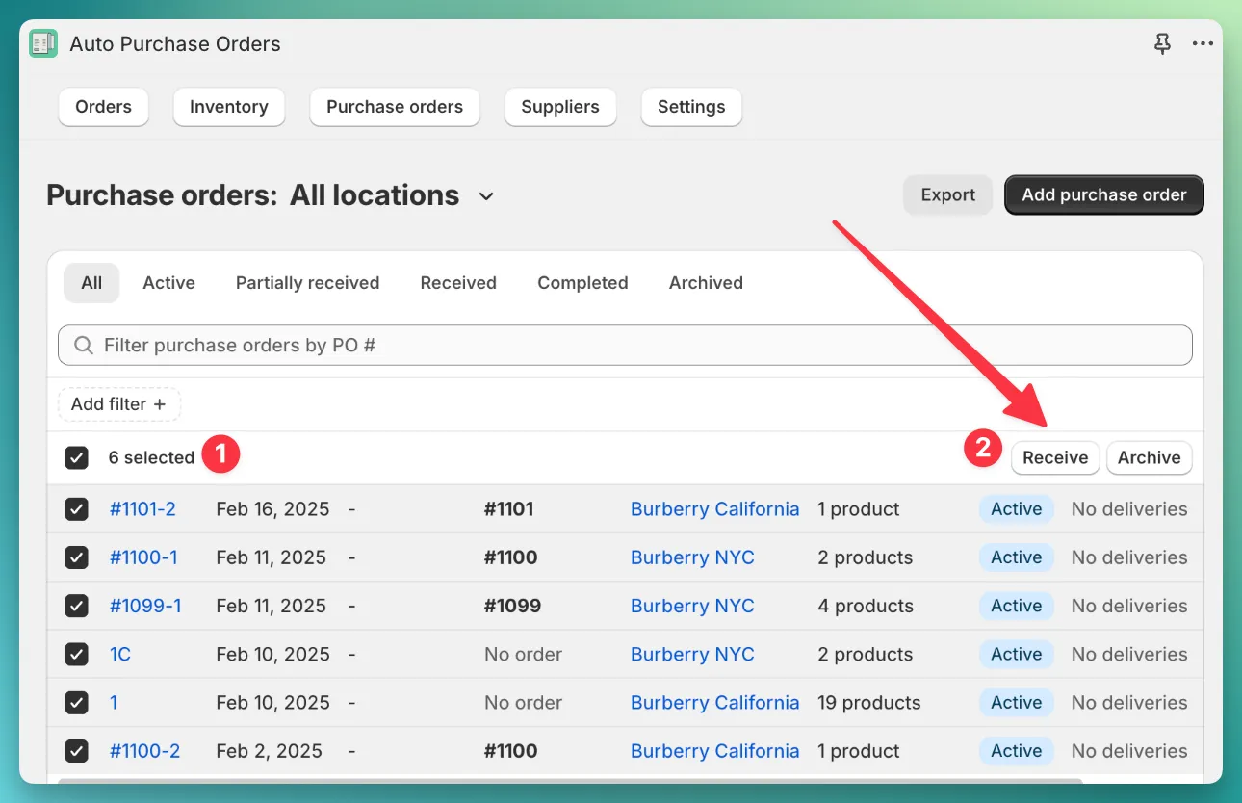
Task: Click No deliveries in the 1C row
Action: (x=1129, y=654)
